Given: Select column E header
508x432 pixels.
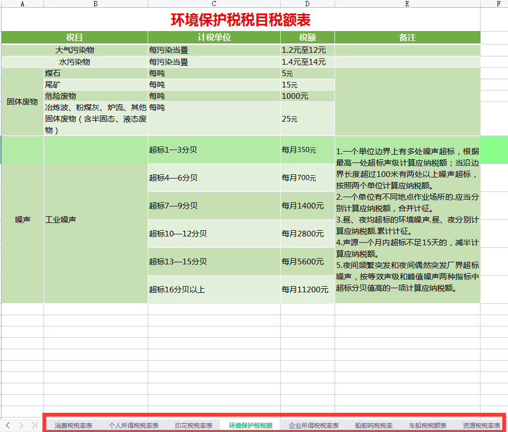Looking at the screenshot, I should pos(407,4).
